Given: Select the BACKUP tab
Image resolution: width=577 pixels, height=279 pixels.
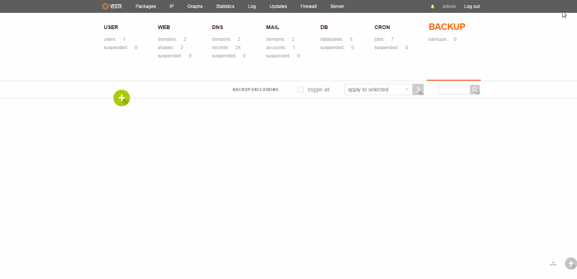Looking at the screenshot, I should [447, 27].
